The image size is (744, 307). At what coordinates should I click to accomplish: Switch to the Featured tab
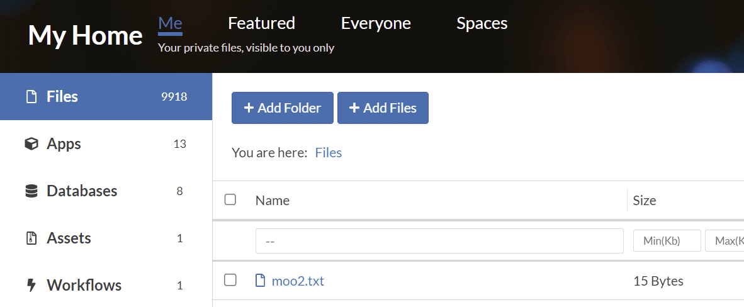261,23
